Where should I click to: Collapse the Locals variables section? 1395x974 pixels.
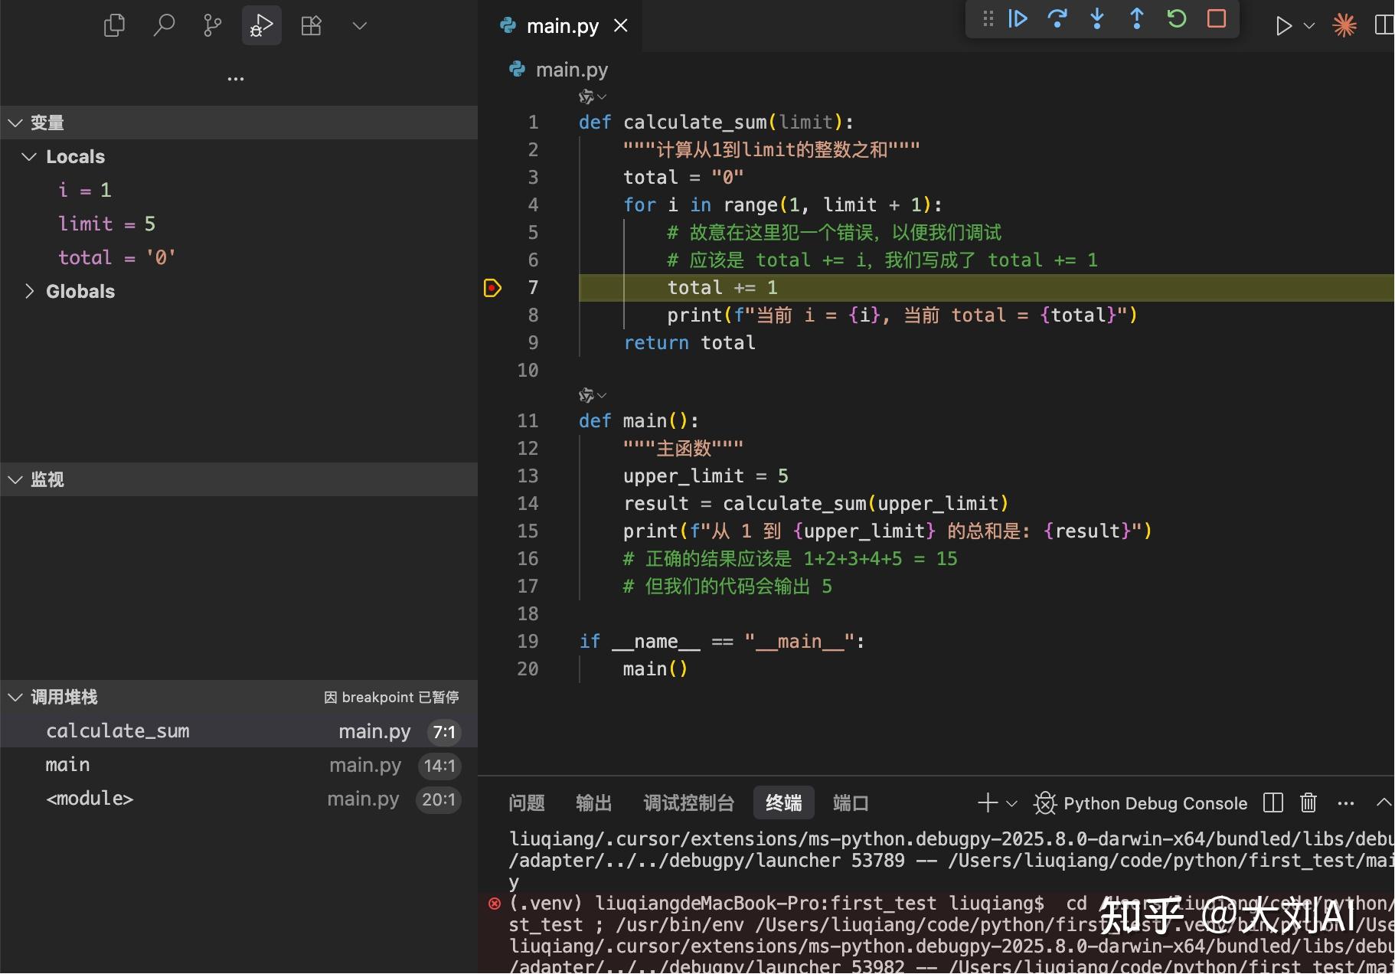(x=28, y=157)
